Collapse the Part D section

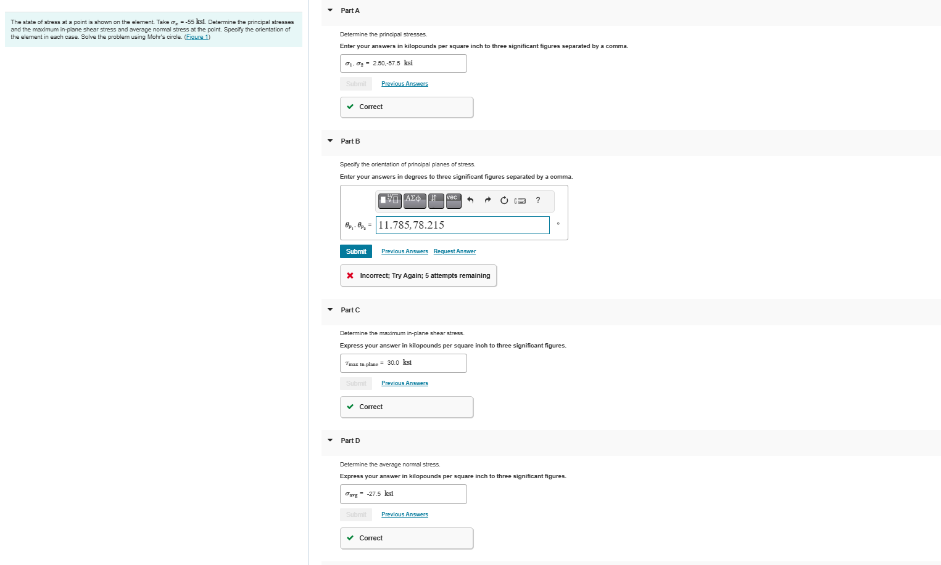(330, 441)
